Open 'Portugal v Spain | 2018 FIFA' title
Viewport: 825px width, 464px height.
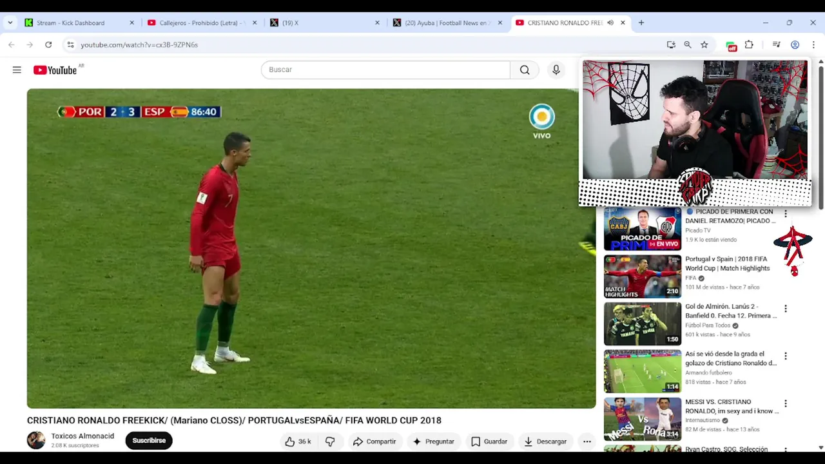pos(727,264)
